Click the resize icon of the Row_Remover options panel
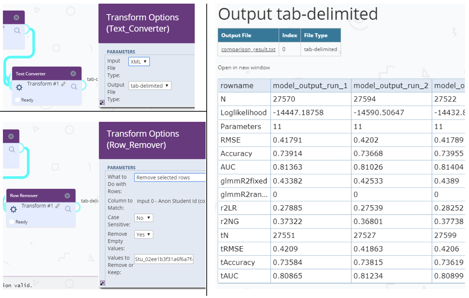 [x=102, y=283]
